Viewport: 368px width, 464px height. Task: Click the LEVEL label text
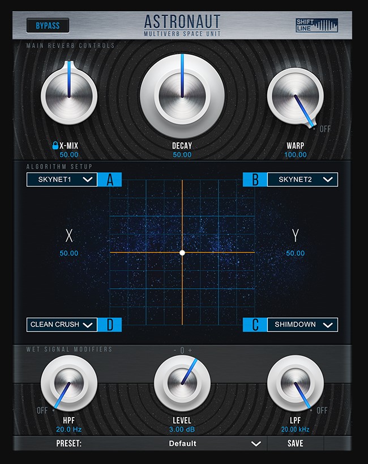pos(182,420)
